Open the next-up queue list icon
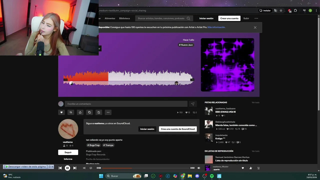The width and height of the screenshot is (320, 180). (258, 168)
